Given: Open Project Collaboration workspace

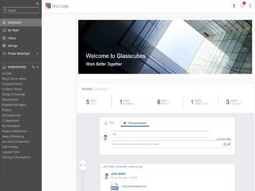Looking at the screenshot, I should pyautogui.click(x=14, y=131).
